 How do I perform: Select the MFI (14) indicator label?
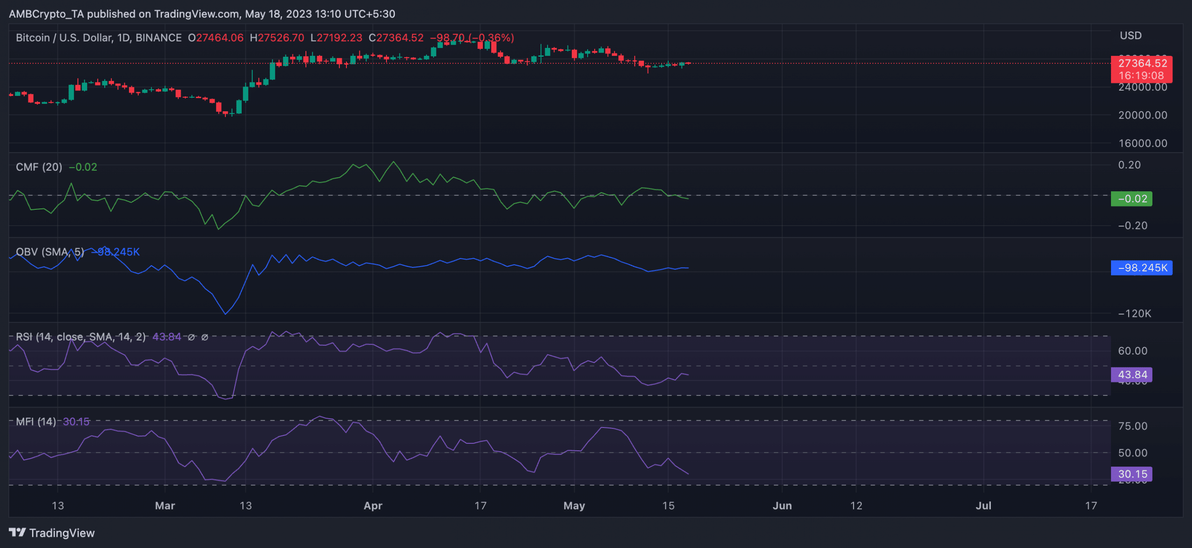point(36,421)
